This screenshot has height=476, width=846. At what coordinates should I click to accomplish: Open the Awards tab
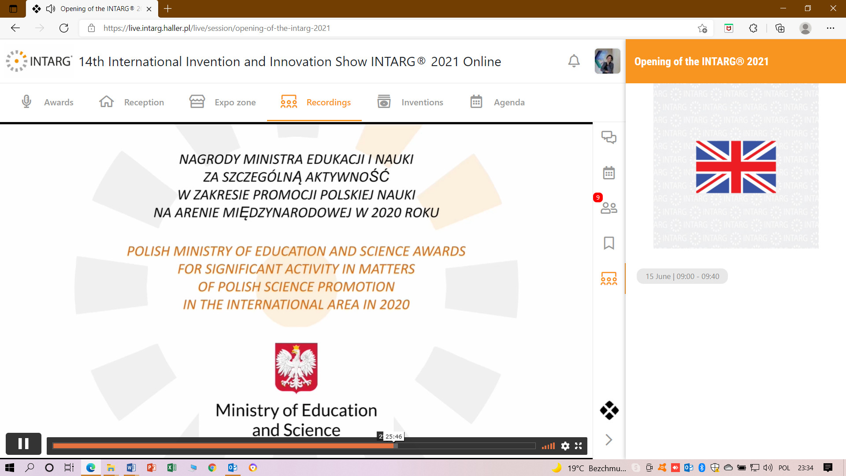pyautogui.click(x=48, y=102)
